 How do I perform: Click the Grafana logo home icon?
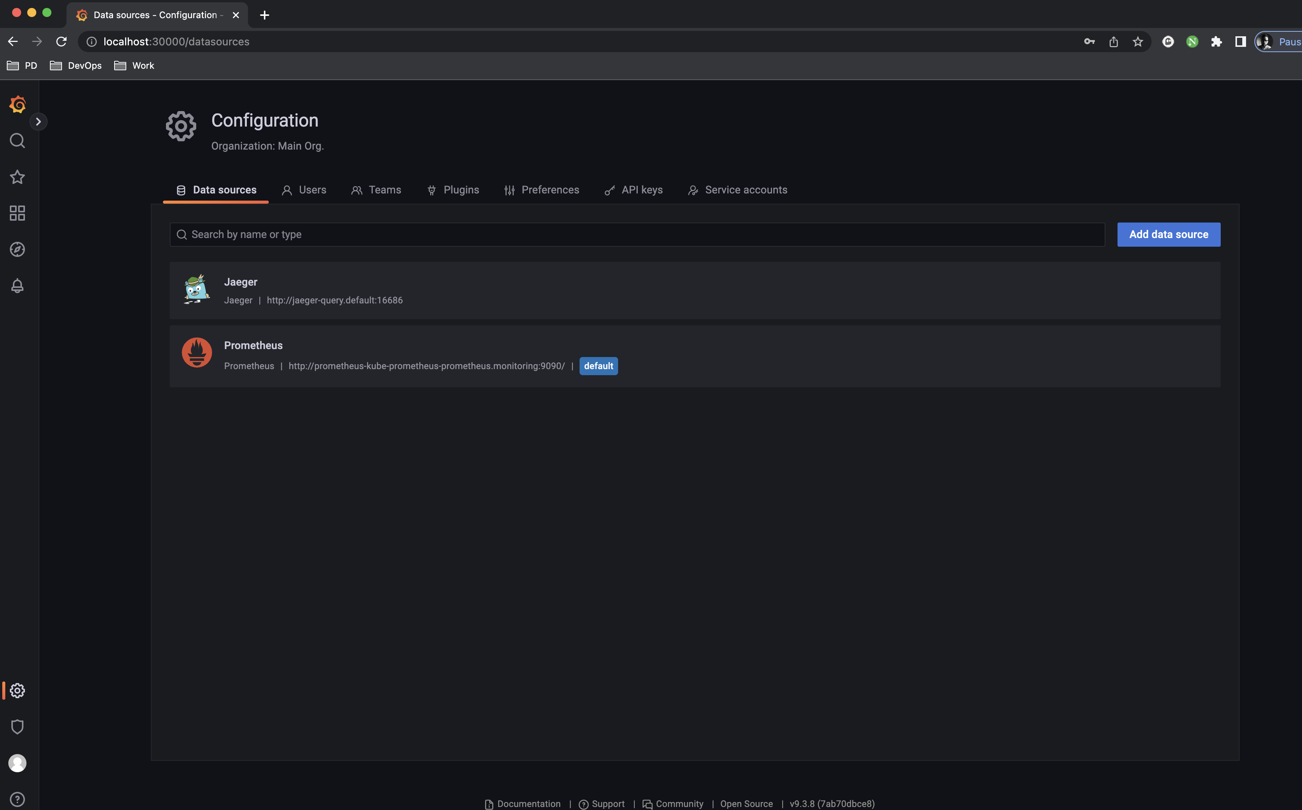17,105
